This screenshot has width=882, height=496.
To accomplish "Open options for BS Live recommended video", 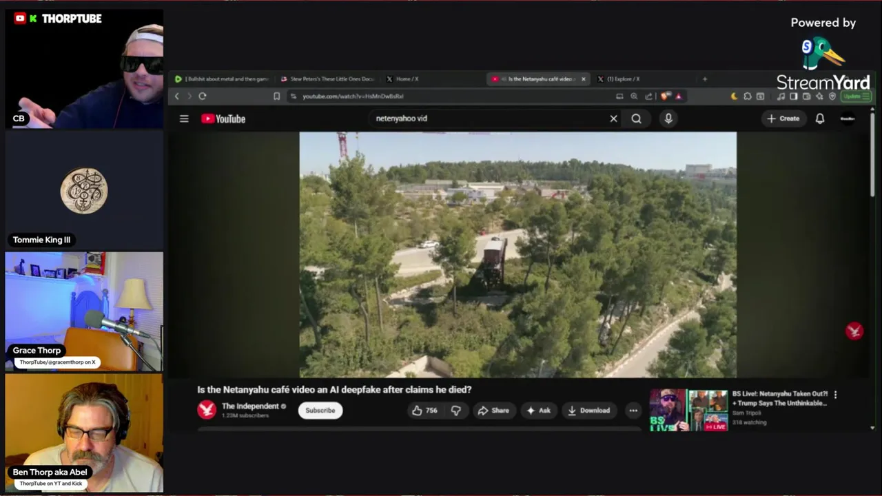I will 835,395.
